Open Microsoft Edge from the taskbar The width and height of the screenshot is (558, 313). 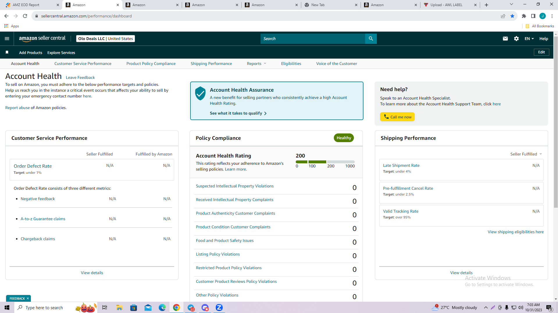click(x=162, y=307)
